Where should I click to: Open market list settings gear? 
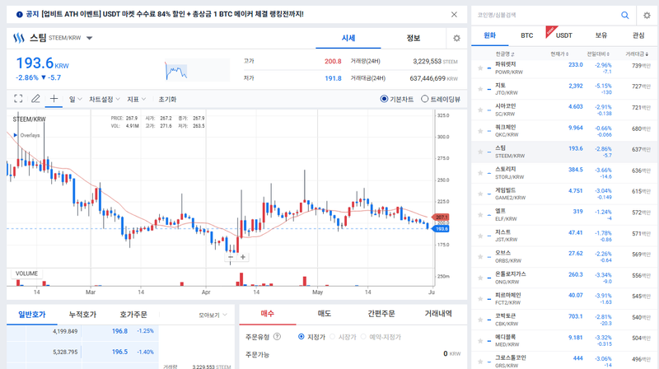click(647, 15)
